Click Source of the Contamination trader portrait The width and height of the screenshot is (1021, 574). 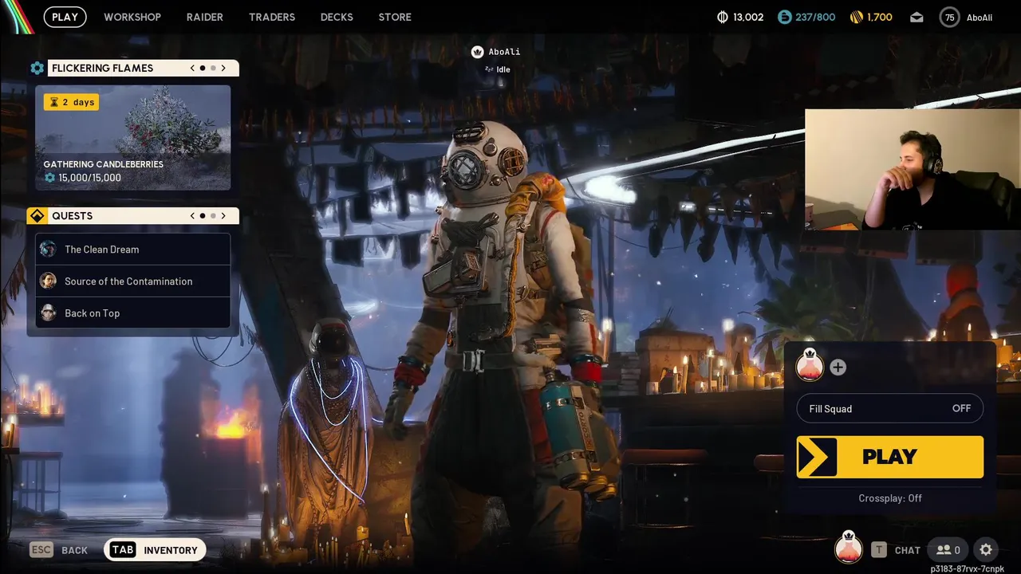(x=49, y=281)
